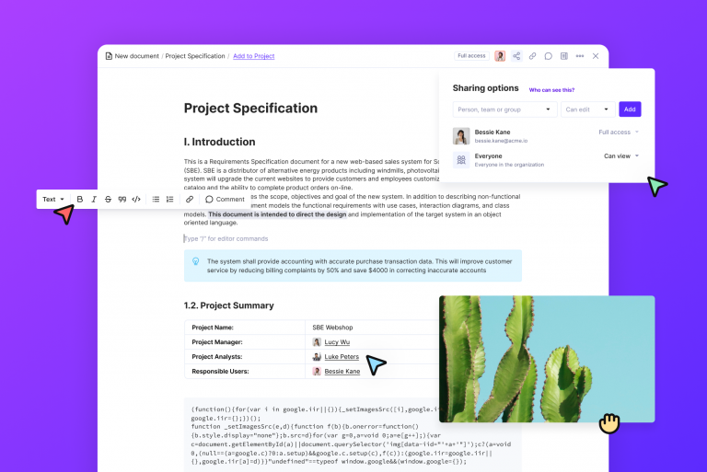Screen dimensions: 707x472
Task: Click Project Specification breadcrumb
Action: pos(195,56)
